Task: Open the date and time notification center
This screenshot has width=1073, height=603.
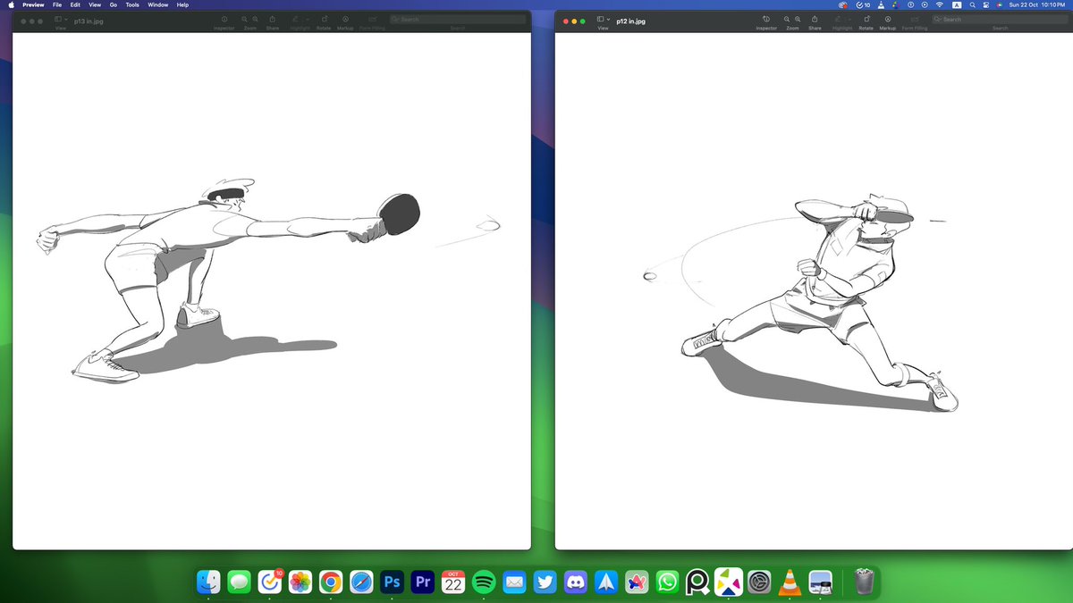Action: (1037, 4)
